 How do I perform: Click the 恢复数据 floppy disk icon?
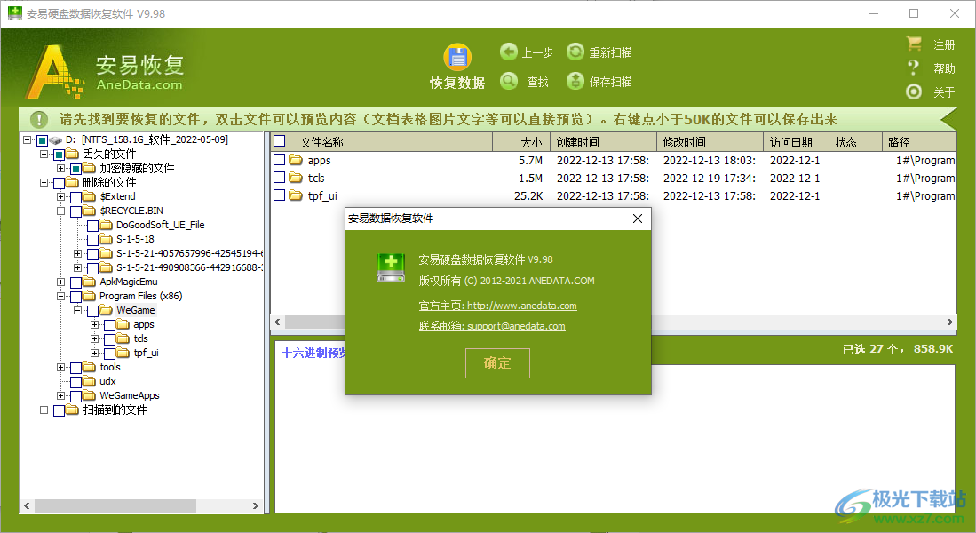(457, 57)
